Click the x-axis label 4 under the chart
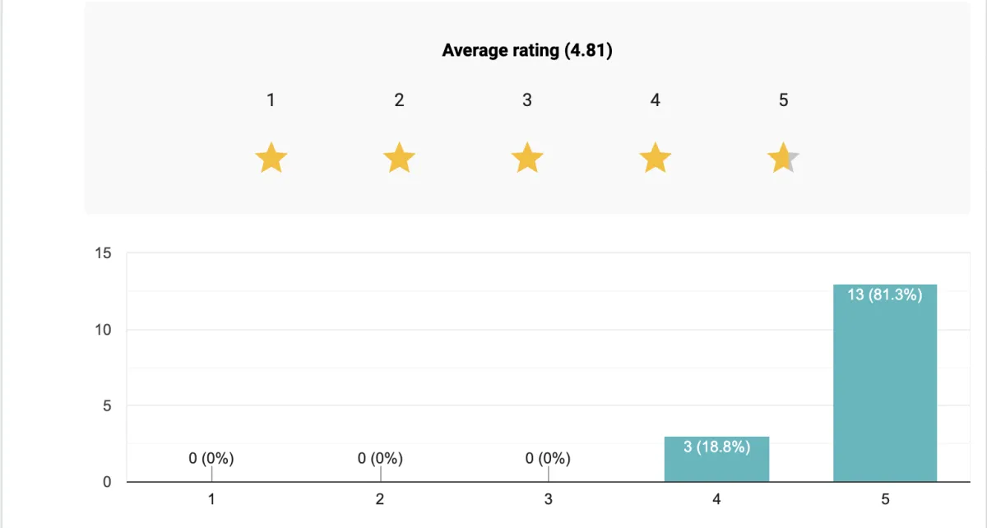Image resolution: width=987 pixels, height=528 pixels. tap(716, 499)
